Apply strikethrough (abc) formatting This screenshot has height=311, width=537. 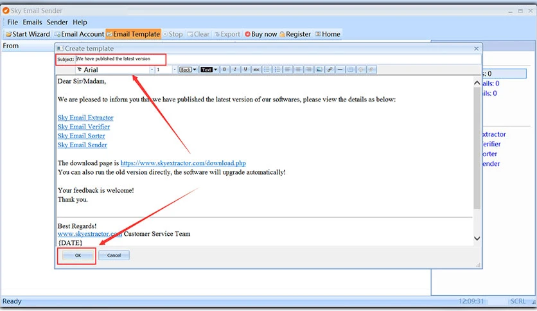256,69
